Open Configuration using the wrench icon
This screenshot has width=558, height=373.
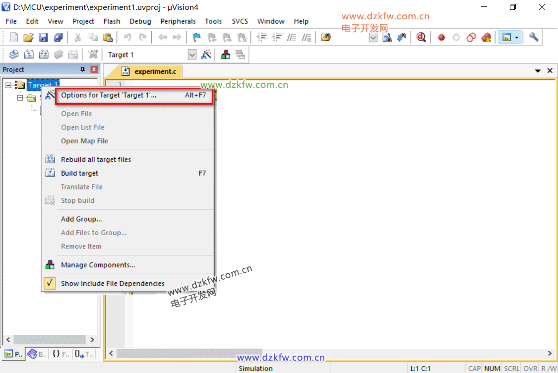coord(534,37)
